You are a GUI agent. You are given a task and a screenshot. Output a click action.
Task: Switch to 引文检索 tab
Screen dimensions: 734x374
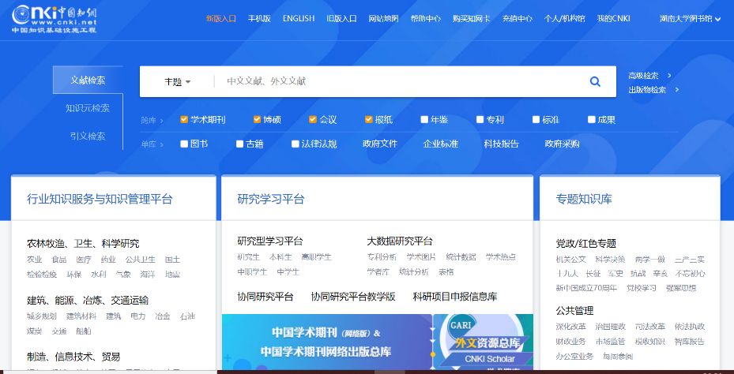coord(88,136)
